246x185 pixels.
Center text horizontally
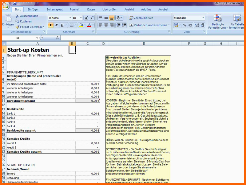pyautogui.click(x=106, y=25)
